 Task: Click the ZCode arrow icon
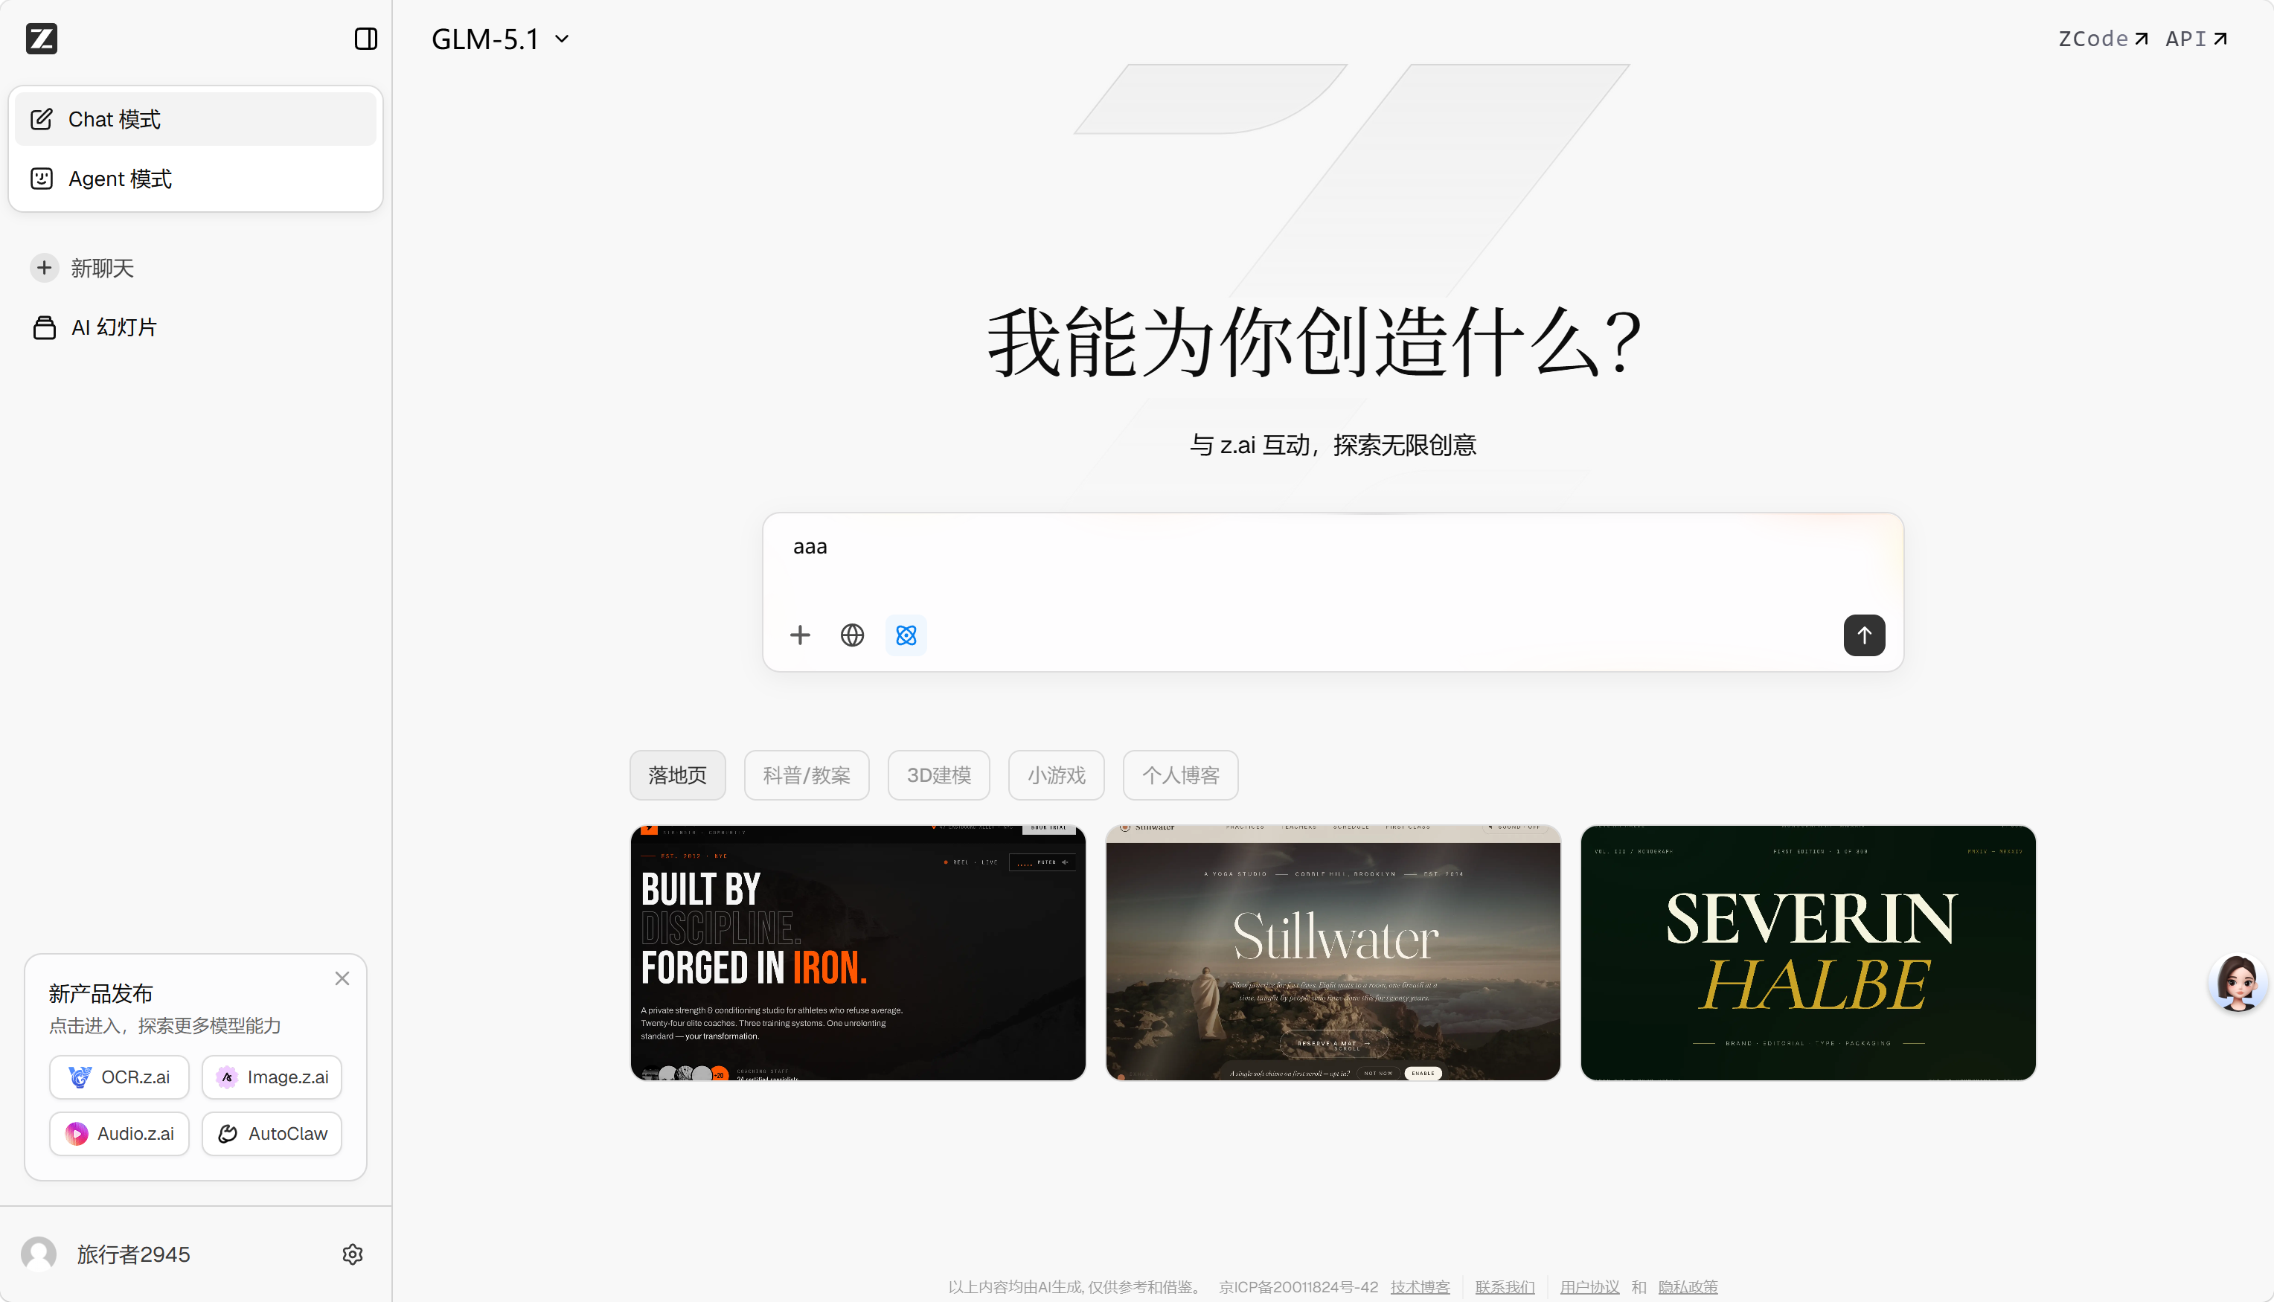pyautogui.click(x=2141, y=39)
